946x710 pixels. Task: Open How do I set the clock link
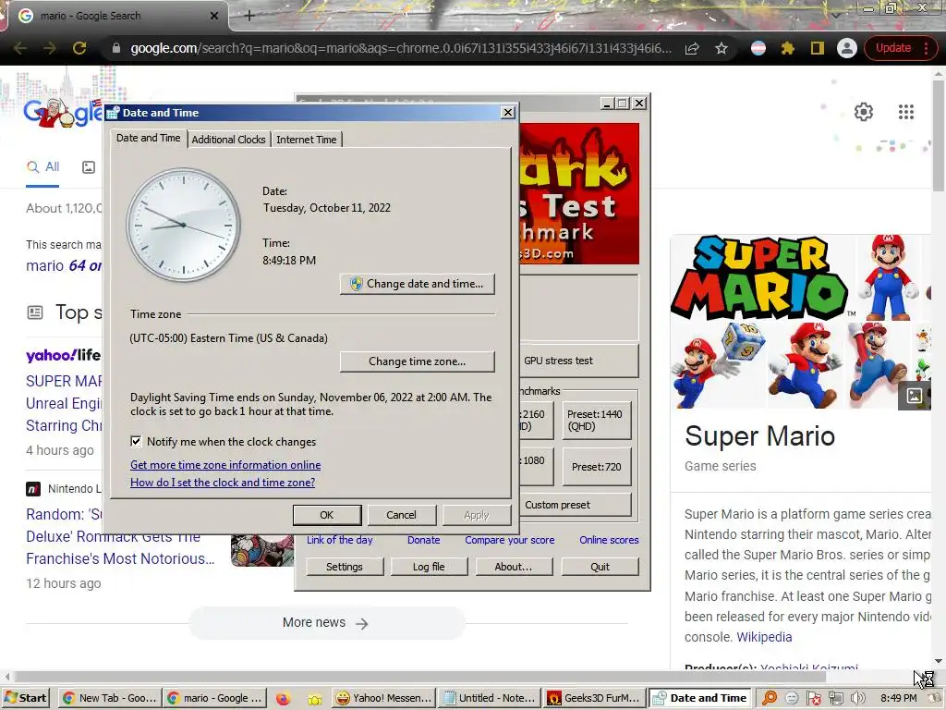(223, 483)
